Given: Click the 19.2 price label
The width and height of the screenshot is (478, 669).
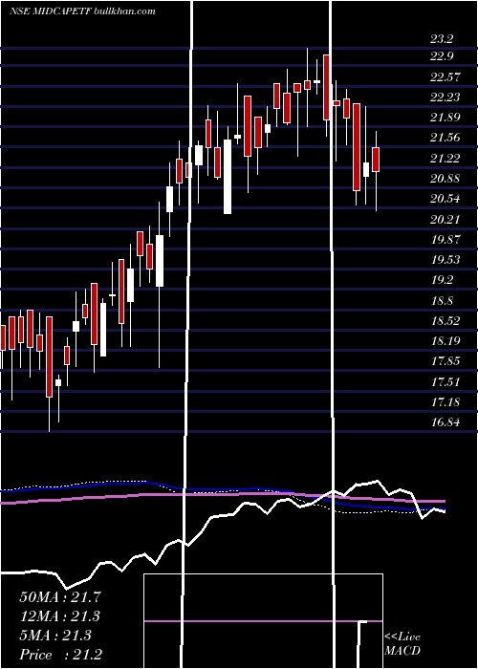Looking at the screenshot, I should coord(442,280).
